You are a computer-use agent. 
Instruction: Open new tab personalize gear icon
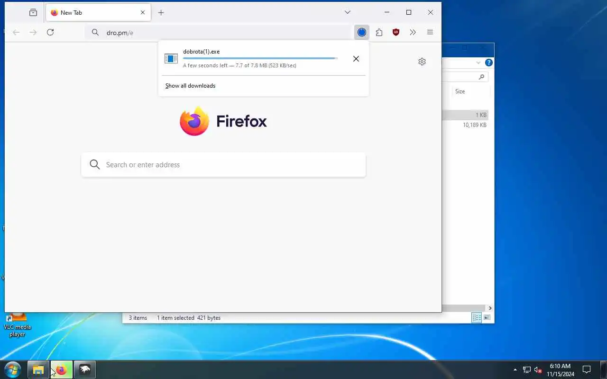tap(422, 62)
